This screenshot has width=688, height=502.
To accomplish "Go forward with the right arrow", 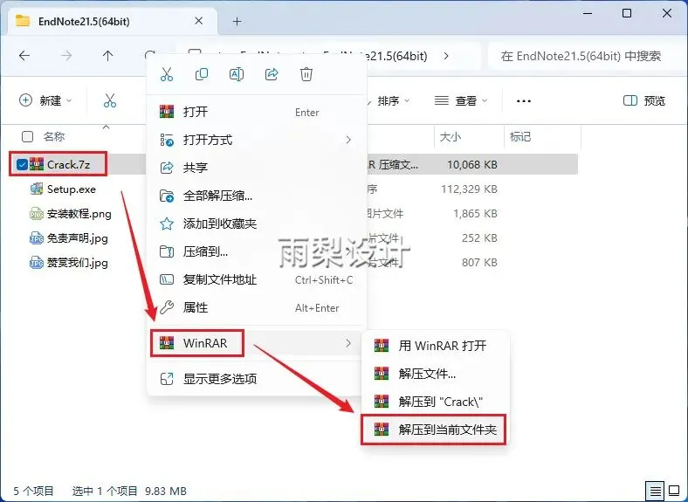I will (66, 56).
